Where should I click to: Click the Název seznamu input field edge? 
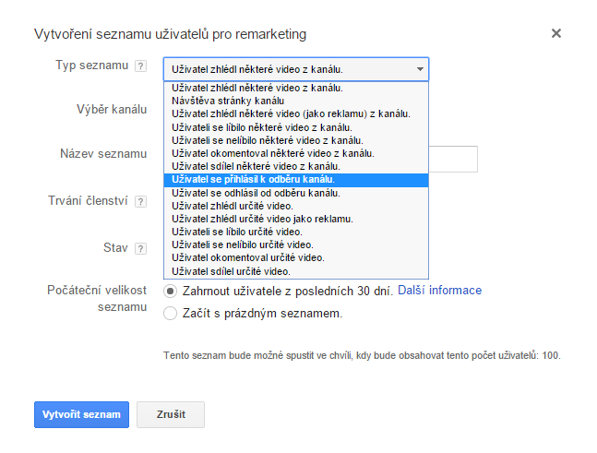(453, 159)
